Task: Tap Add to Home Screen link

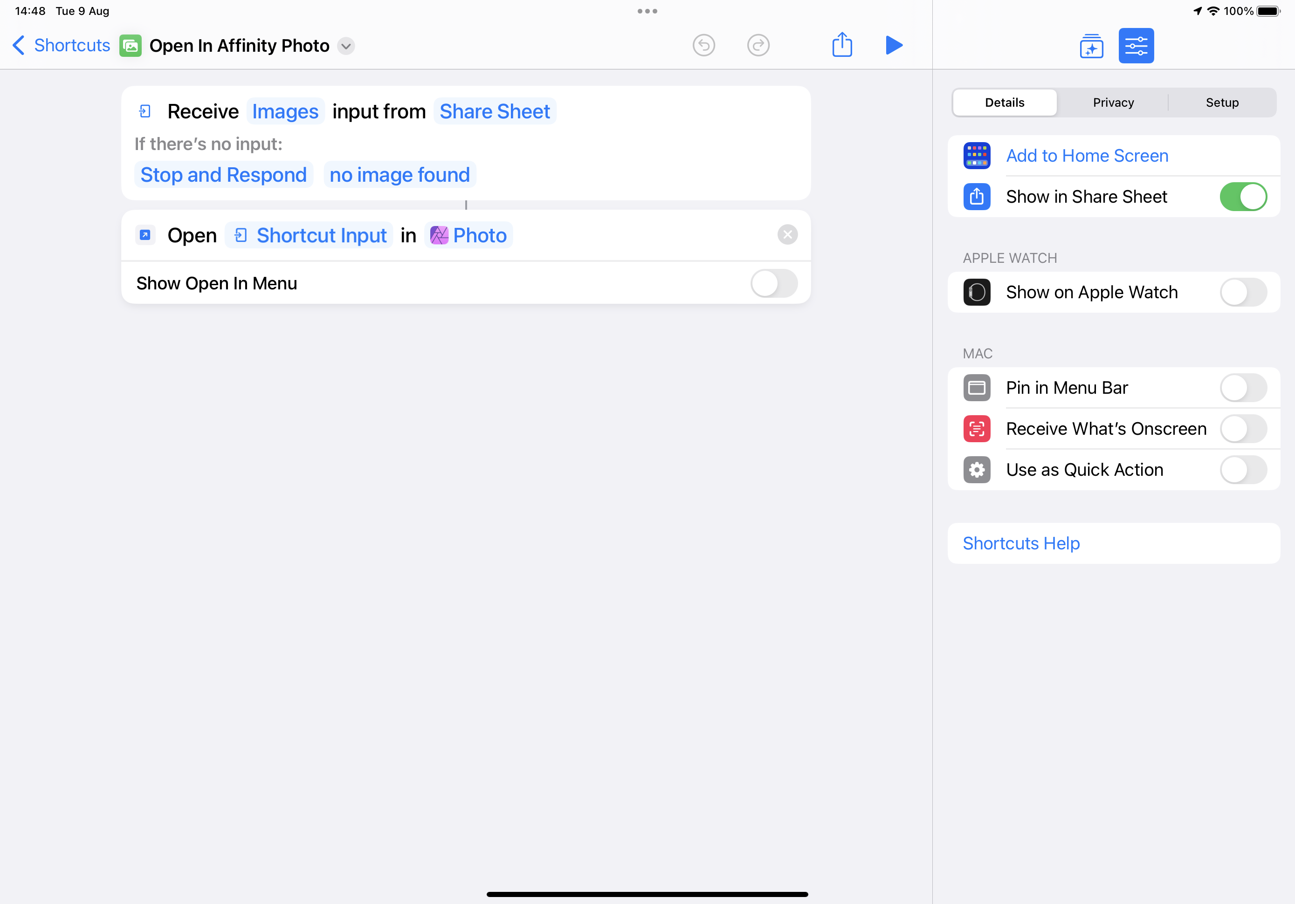Action: [x=1087, y=156]
